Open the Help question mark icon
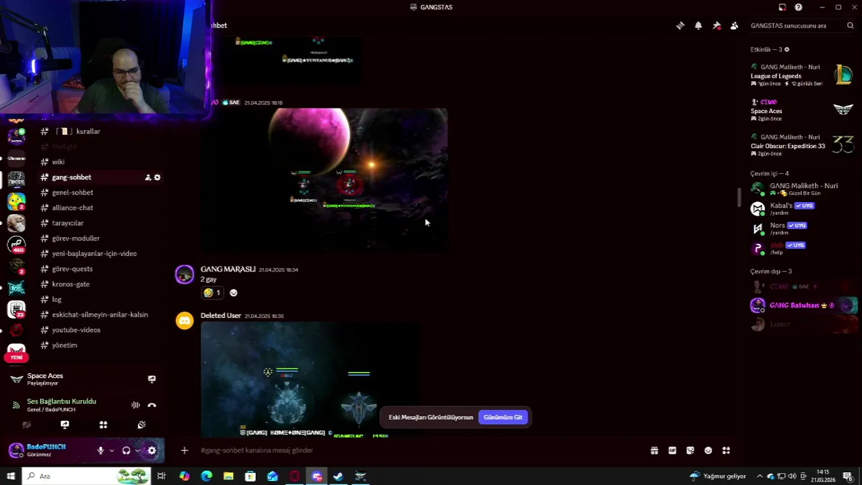 pyautogui.click(x=798, y=7)
